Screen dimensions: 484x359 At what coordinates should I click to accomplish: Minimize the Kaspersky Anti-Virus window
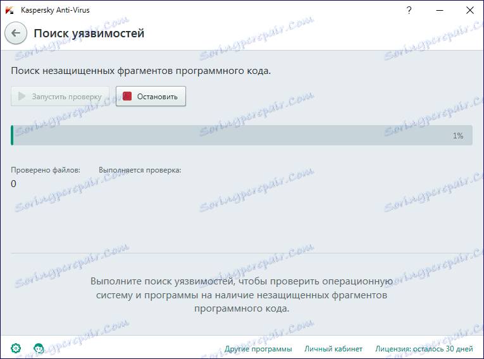point(440,11)
